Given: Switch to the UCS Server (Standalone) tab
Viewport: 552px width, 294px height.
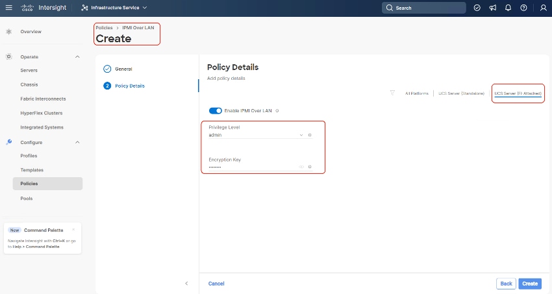Looking at the screenshot, I should [461, 93].
